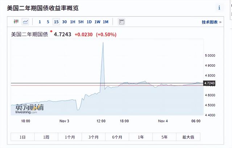232x148 pixels.
Task: Select the area line chart icon
Action: pyautogui.click(x=25, y=22)
